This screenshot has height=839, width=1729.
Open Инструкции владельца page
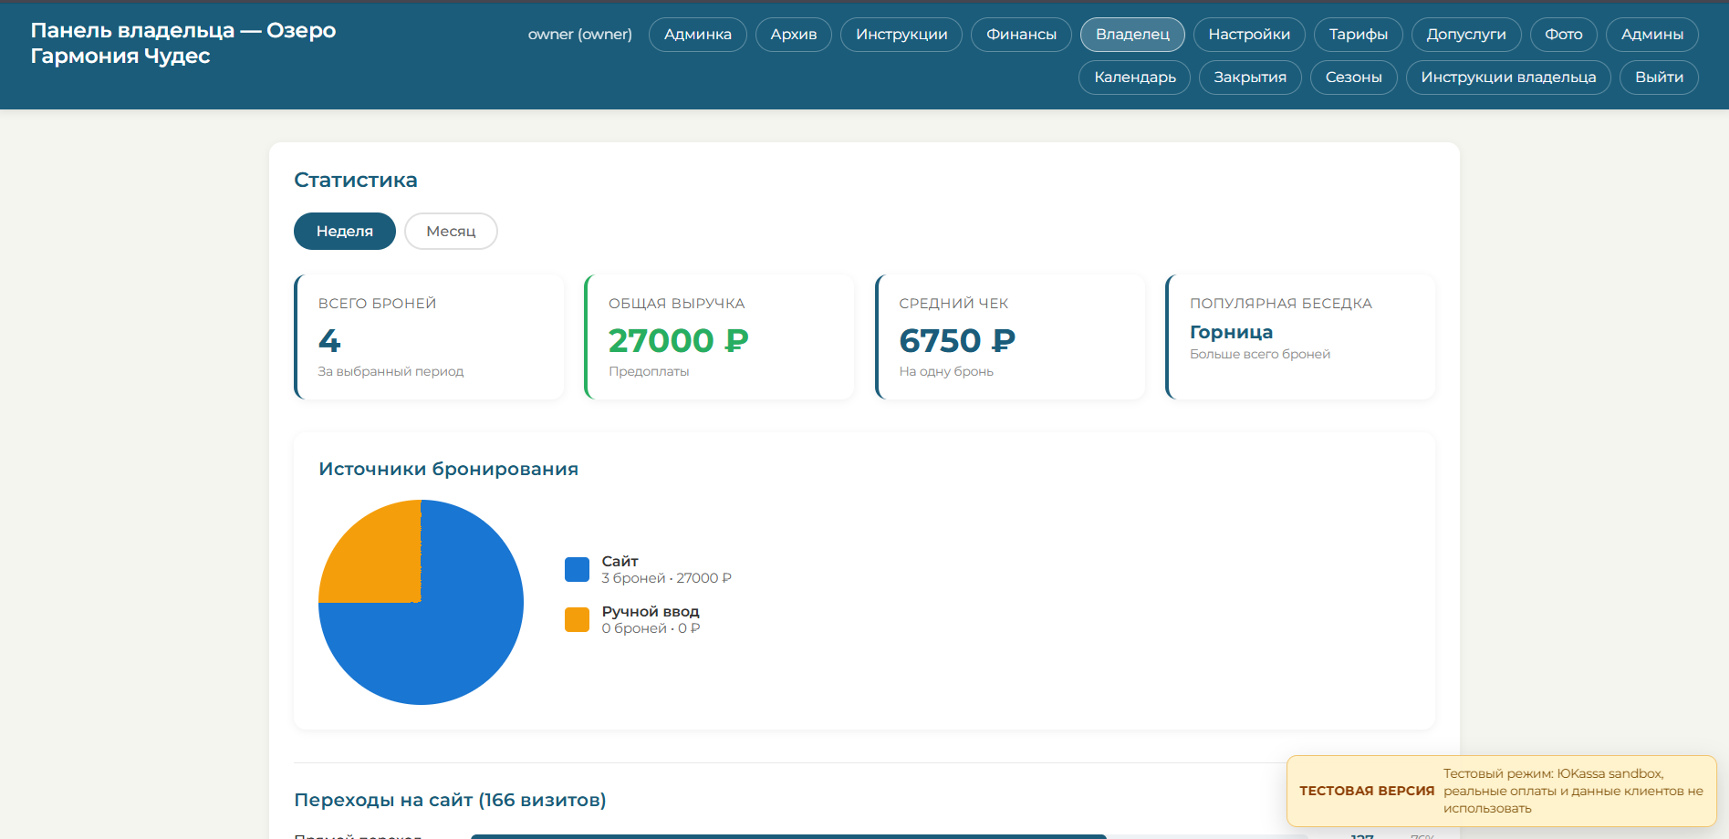tap(1508, 78)
